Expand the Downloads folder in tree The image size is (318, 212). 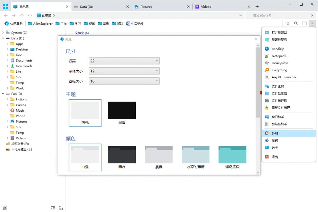[7, 66]
